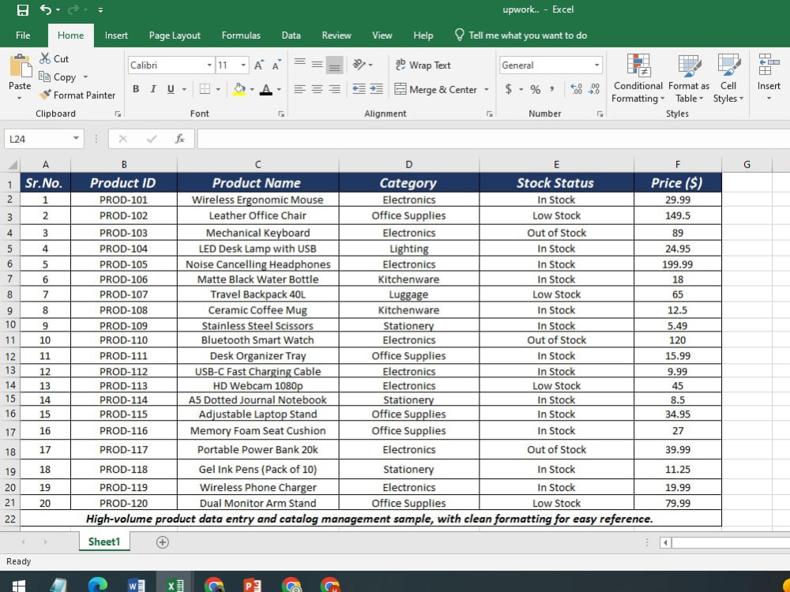Viewport: 790px width, 592px height.
Task: Open Font settings dialog launcher
Action: point(281,114)
